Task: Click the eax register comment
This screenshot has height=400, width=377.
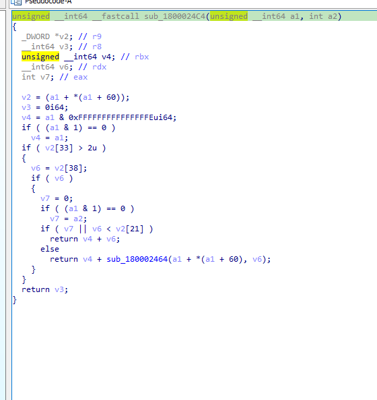Action: 80,77
